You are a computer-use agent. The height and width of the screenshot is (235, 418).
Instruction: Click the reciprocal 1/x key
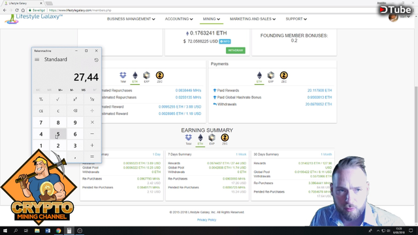click(92, 99)
